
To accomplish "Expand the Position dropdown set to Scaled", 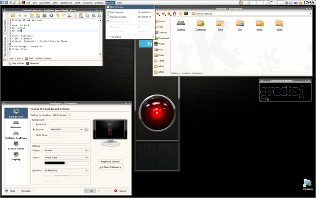I will tap(66, 151).
